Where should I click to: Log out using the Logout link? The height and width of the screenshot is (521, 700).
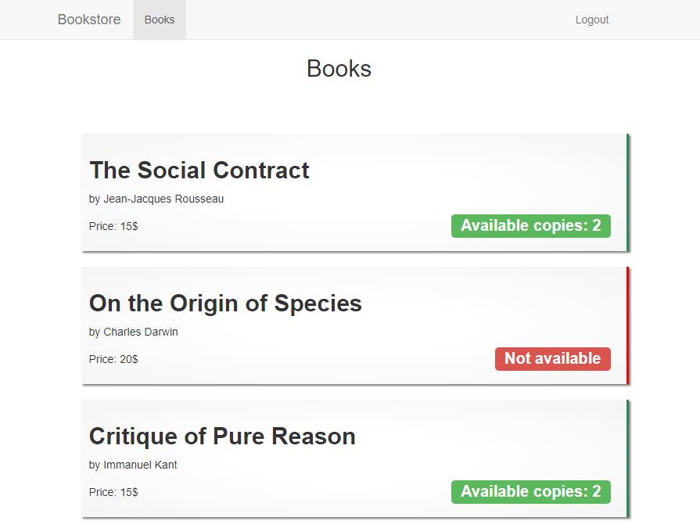pyautogui.click(x=591, y=19)
